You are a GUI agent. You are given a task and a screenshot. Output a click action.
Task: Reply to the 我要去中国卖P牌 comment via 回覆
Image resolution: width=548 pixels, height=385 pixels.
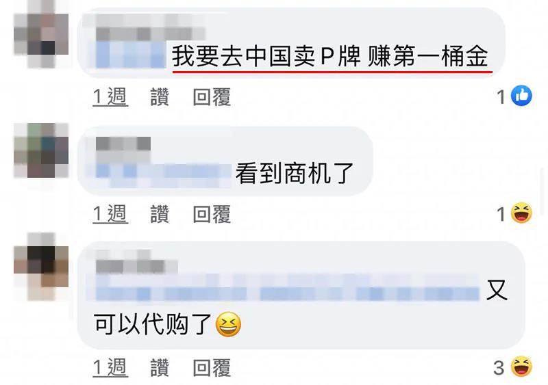[212, 97]
